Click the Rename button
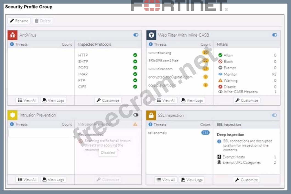The height and width of the screenshot is (194, 291). tap(19, 21)
